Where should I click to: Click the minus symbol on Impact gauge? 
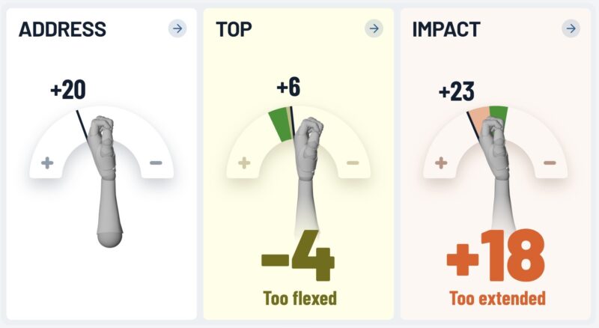550,163
